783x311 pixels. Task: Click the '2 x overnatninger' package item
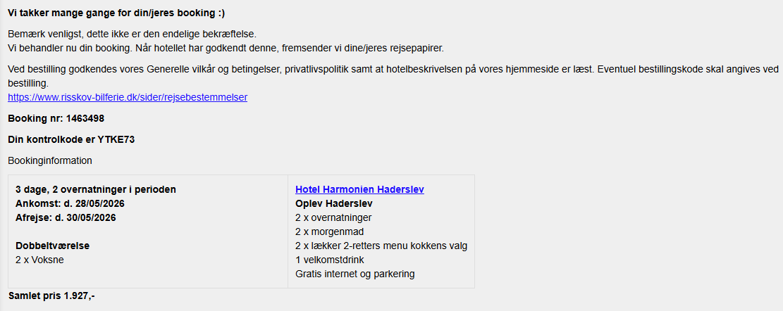[x=333, y=217]
